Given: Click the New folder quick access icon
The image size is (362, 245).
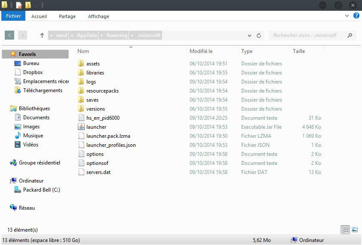Looking at the screenshot, I should [x=28, y=5].
